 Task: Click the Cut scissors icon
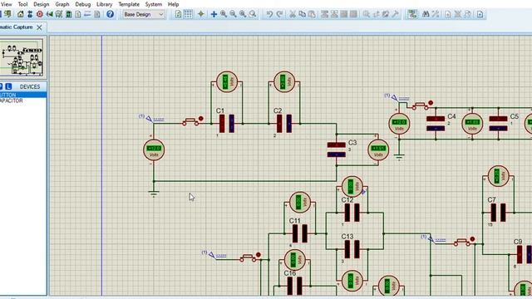tap(292, 14)
